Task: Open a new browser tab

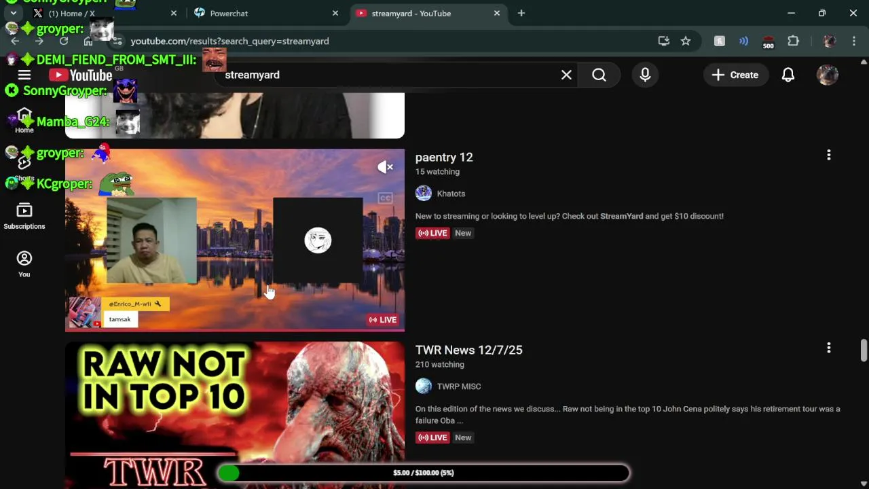Action: [521, 13]
